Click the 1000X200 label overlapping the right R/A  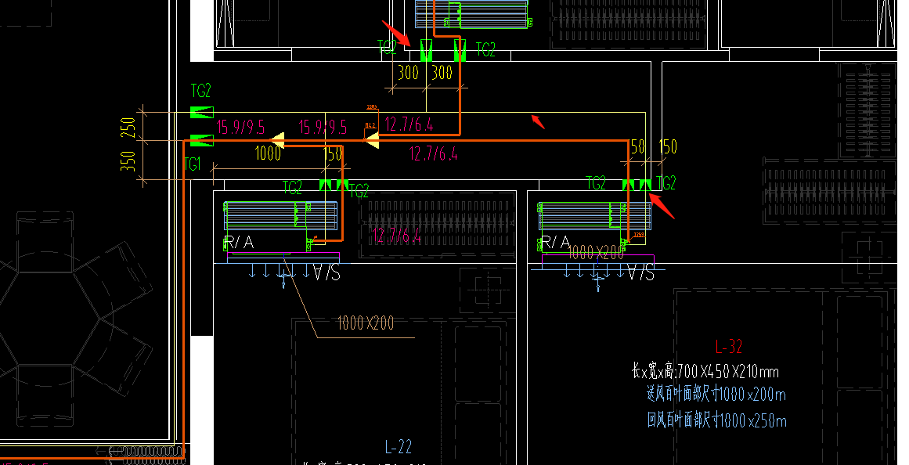(595, 252)
